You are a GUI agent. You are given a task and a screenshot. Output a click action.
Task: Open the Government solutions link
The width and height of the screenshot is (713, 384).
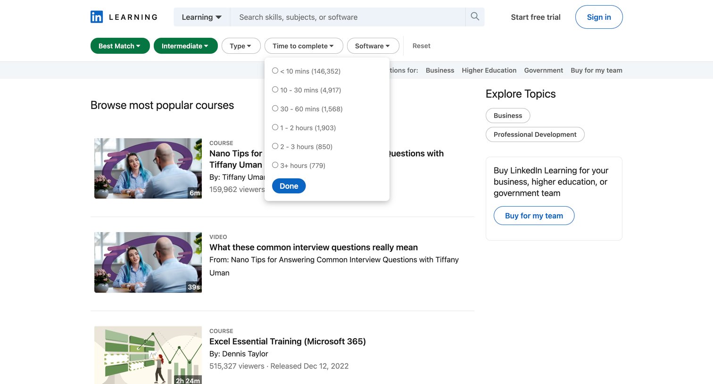[543, 70]
